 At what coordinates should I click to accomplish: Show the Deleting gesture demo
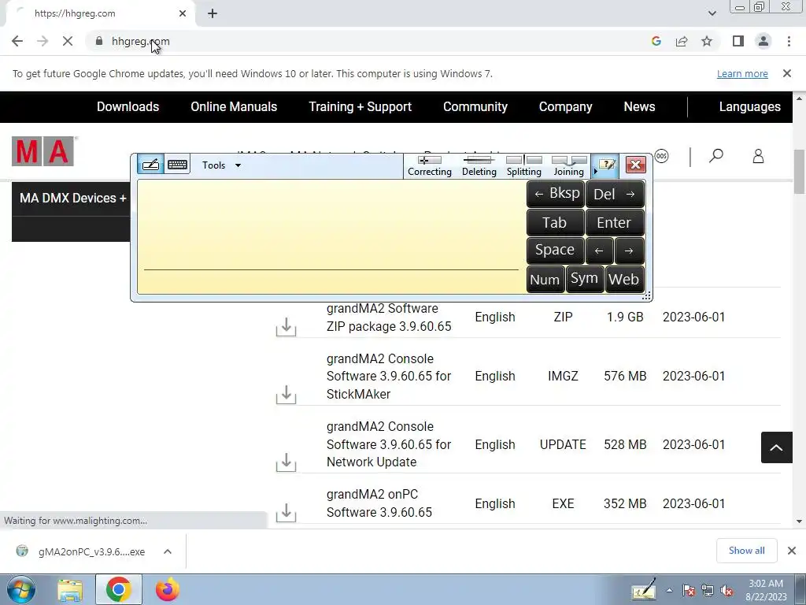pyautogui.click(x=479, y=165)
